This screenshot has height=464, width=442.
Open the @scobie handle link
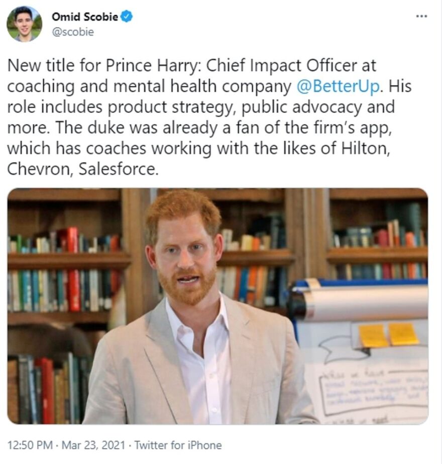click(72, 32)
